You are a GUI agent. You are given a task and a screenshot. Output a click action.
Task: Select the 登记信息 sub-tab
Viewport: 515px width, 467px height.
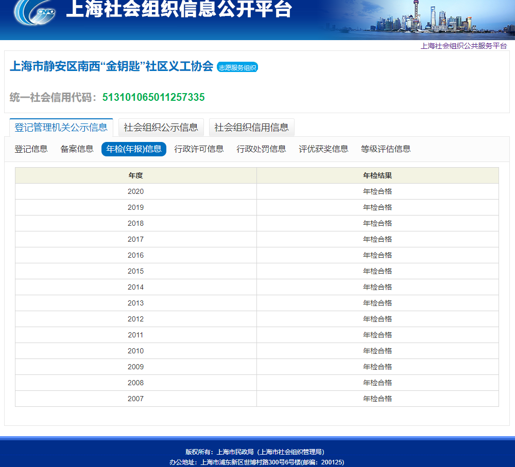click(31, 149)
